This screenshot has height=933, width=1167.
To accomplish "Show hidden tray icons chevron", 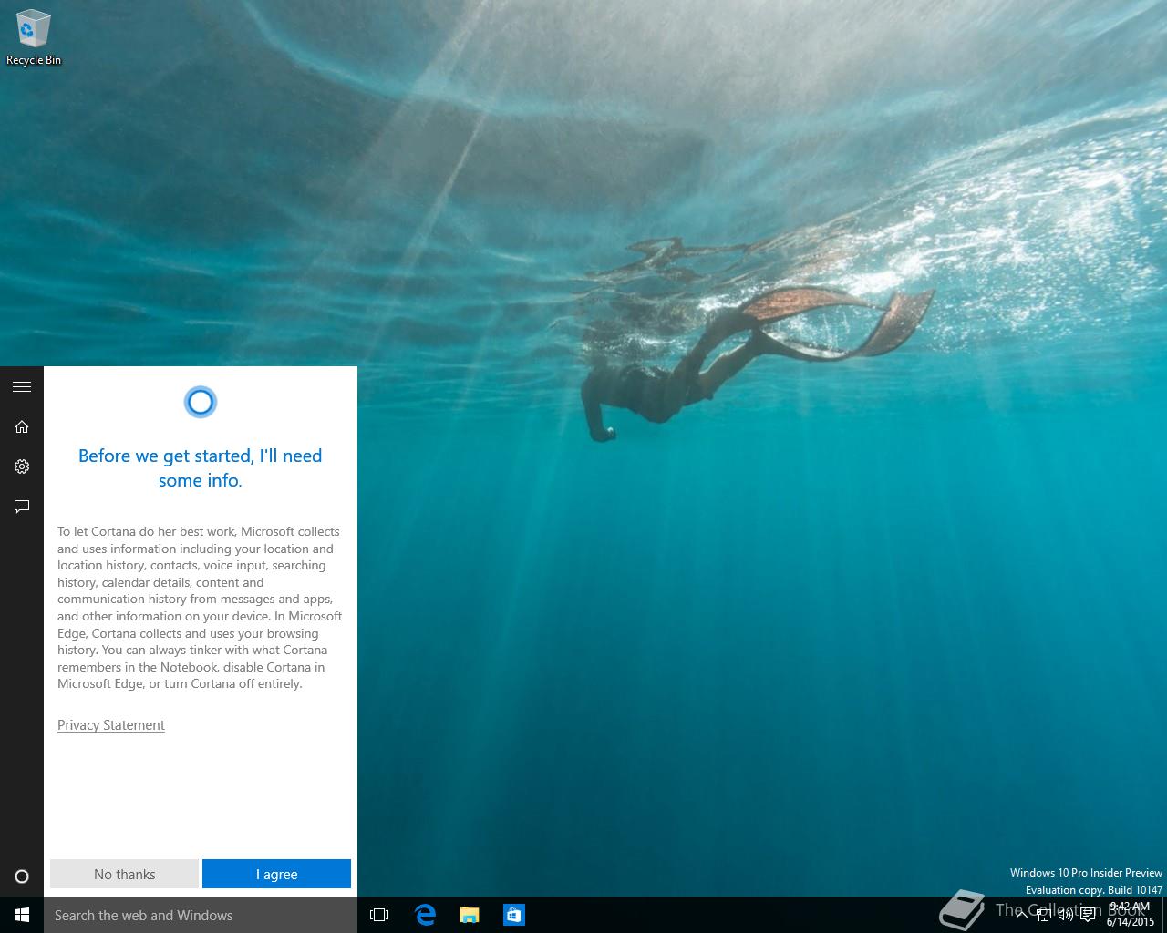I will point(1022,915).
